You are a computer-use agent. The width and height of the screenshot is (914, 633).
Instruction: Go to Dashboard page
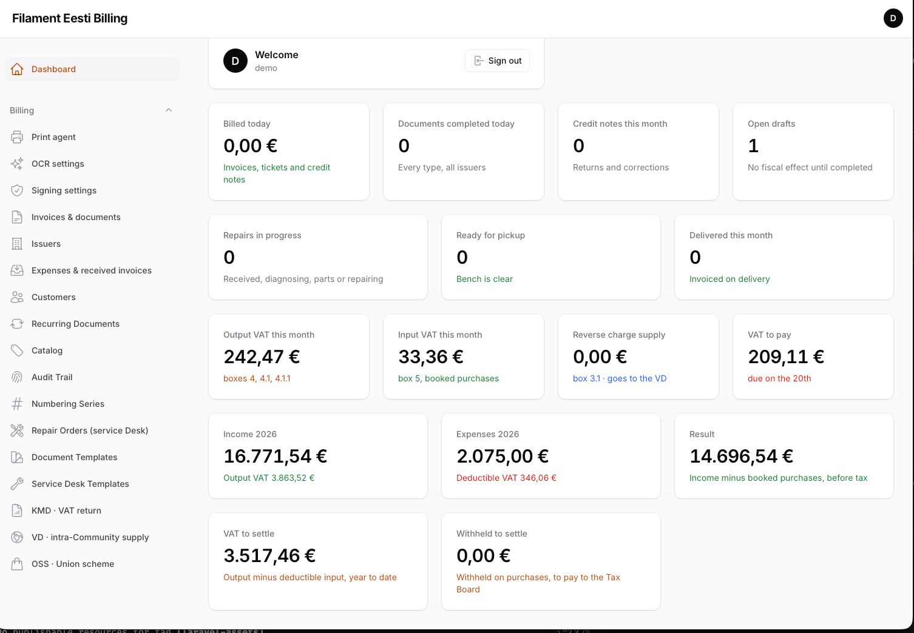[x=92, y=69]
